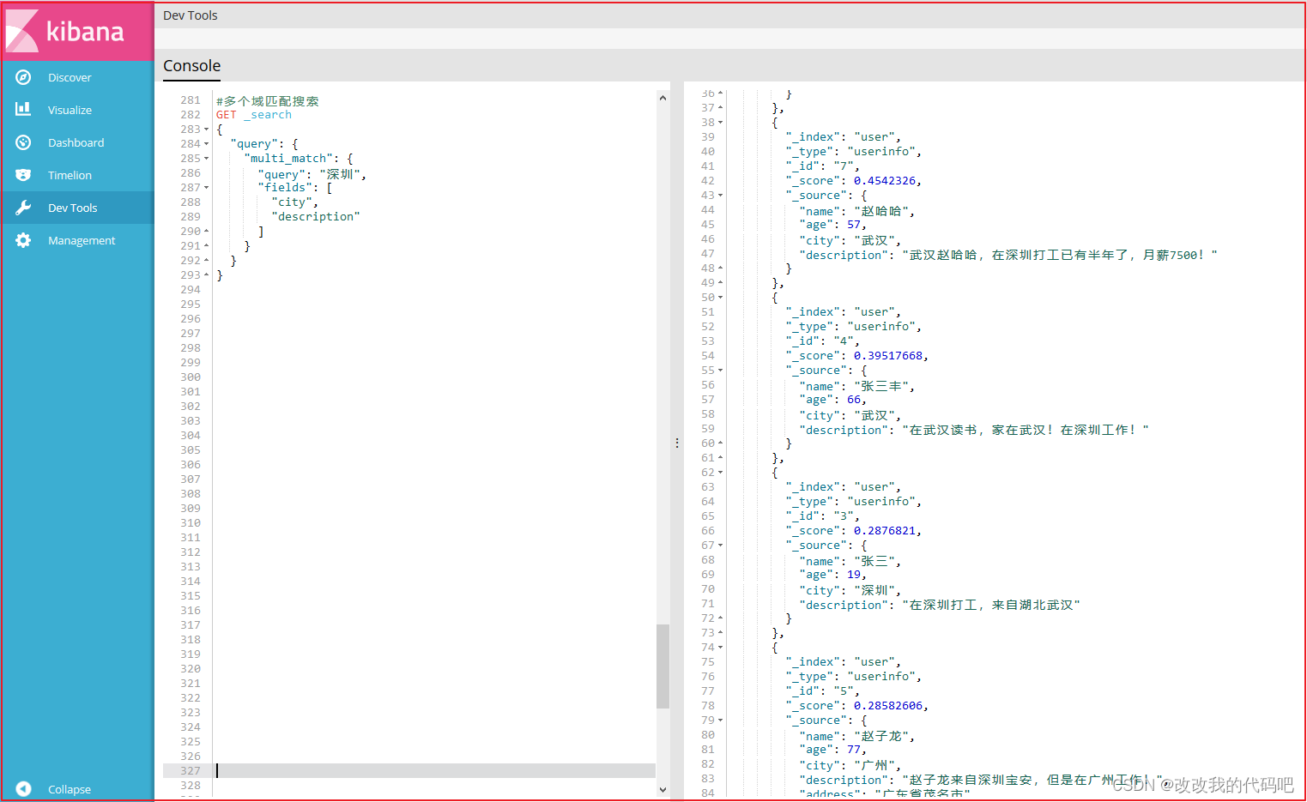Click the "description" field entry in editor
This screenshot has height=802, width=1307.
[316, 217]
